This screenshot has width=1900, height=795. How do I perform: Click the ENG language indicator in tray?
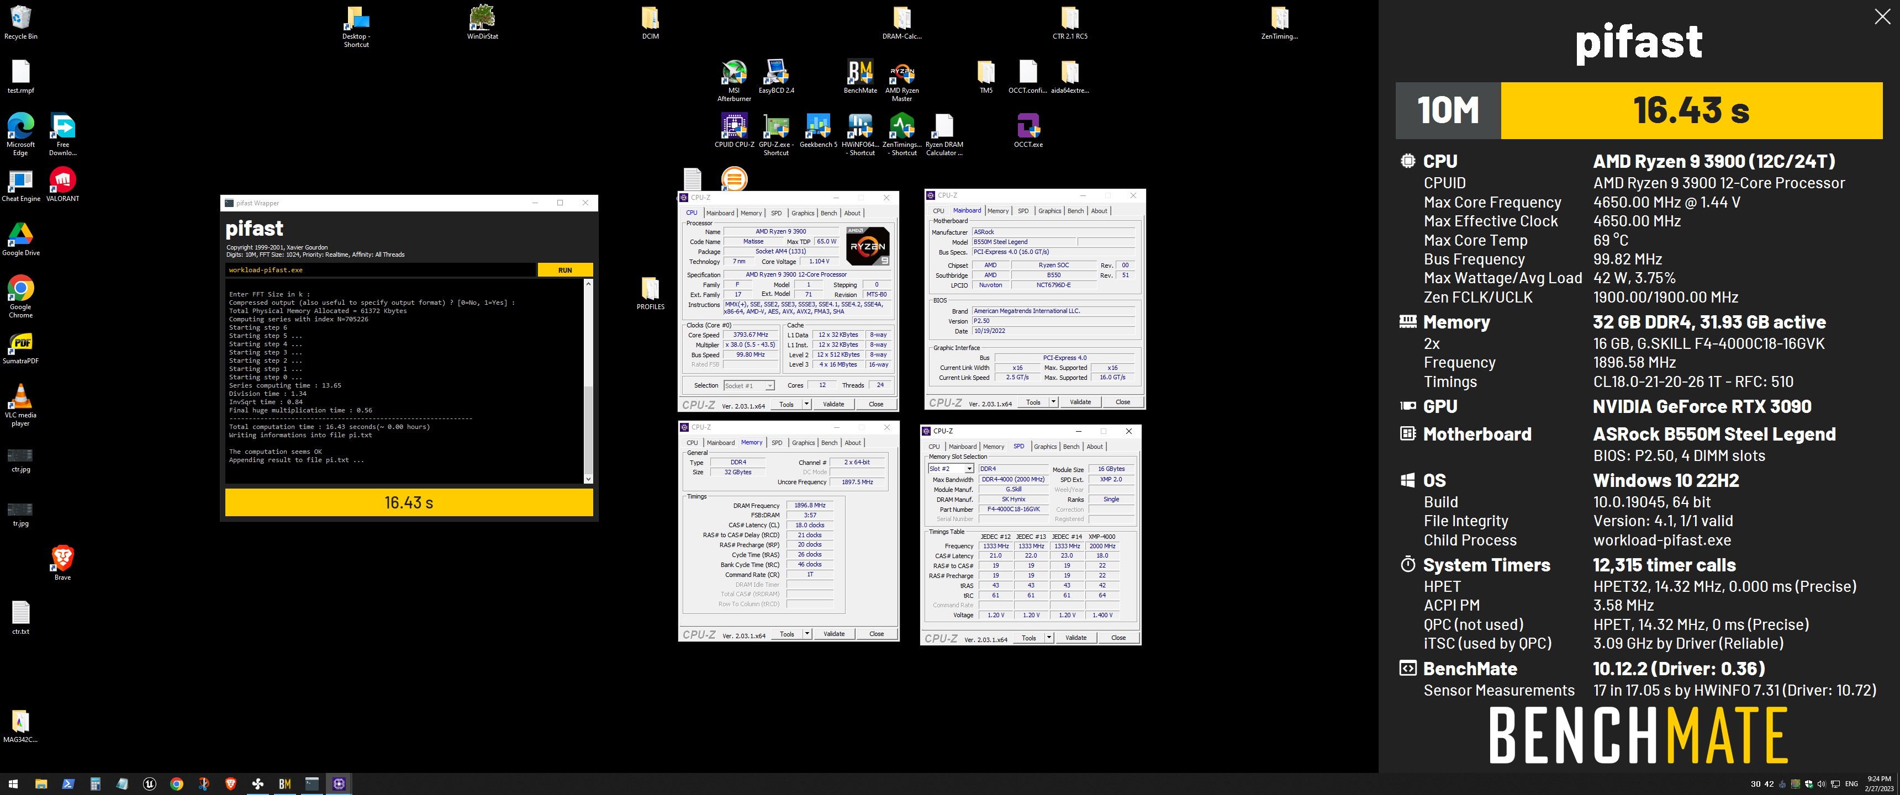[x=1851, y=784]
